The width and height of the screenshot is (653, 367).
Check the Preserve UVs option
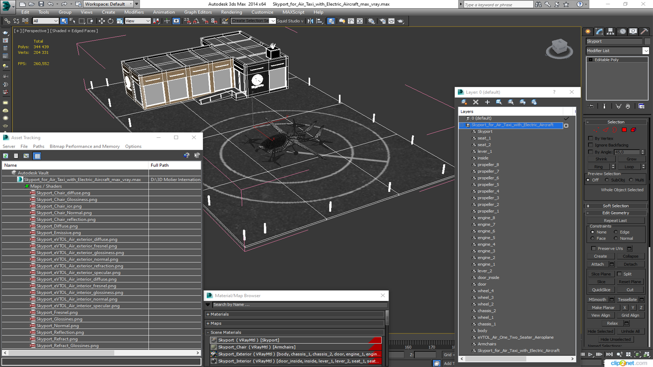click(593, 248)
